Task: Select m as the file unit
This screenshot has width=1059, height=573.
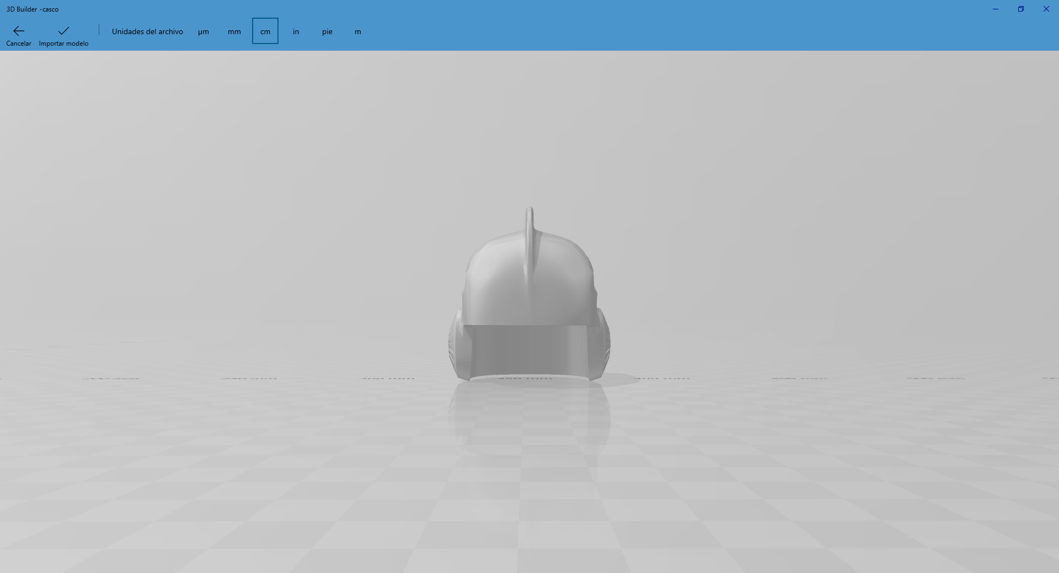Action: point(357,31)
